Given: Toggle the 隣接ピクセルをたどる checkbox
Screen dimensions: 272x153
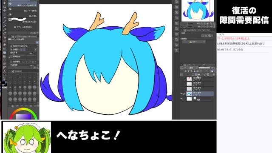Looking at the screenshot, I should 11,46.
